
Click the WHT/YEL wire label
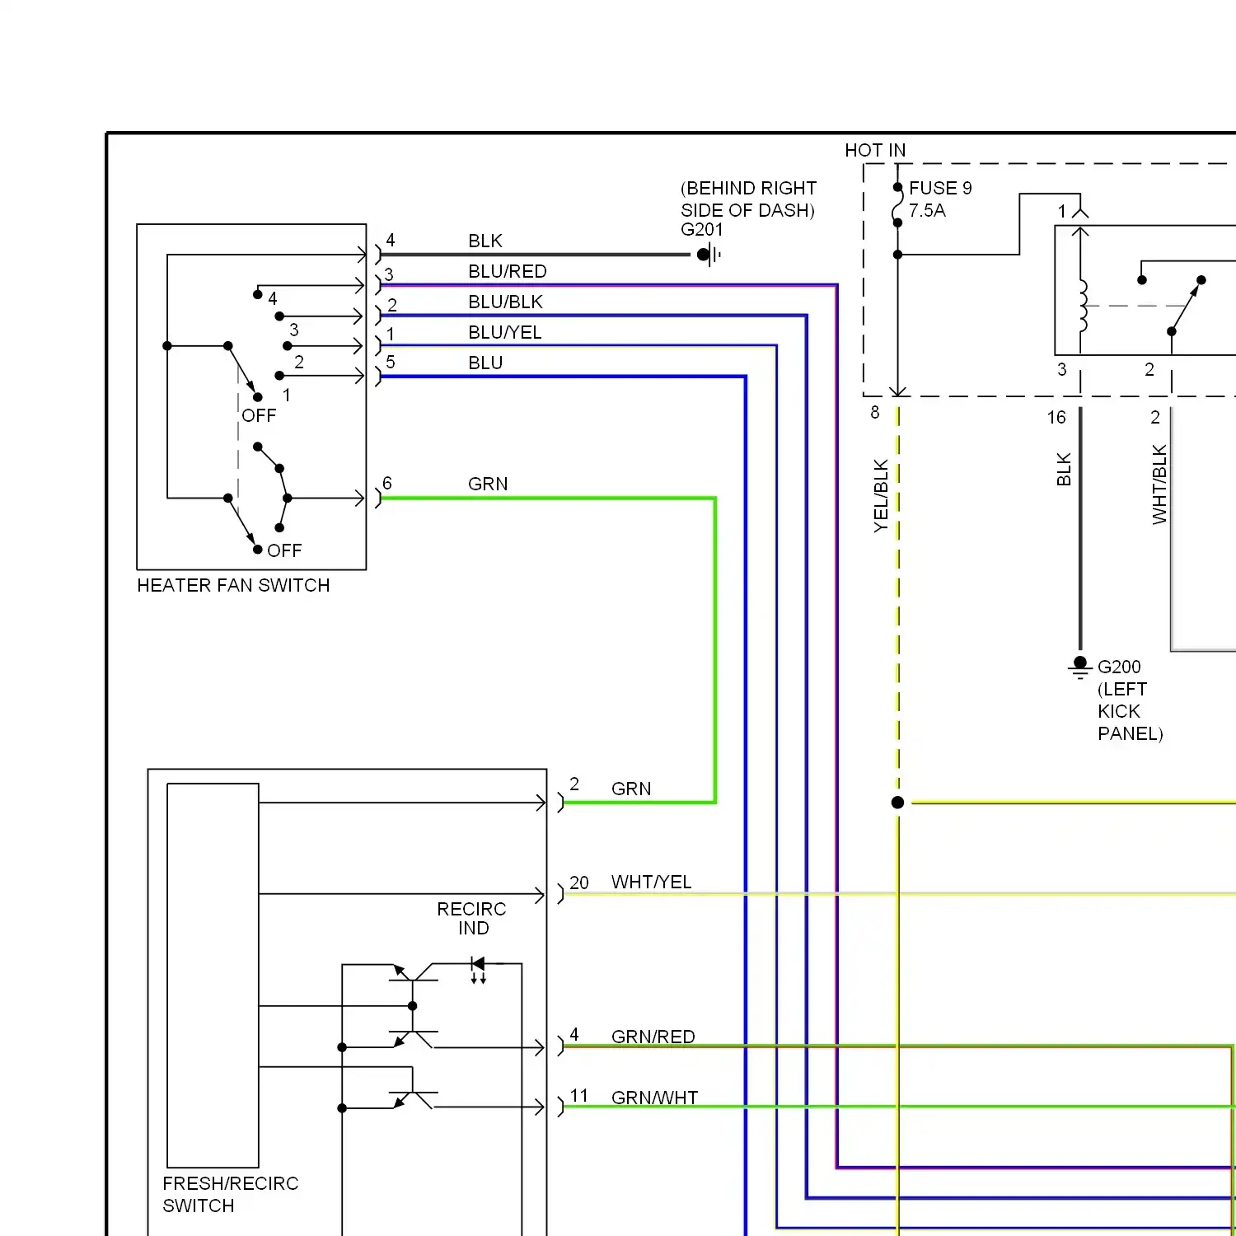coord(651,882)
